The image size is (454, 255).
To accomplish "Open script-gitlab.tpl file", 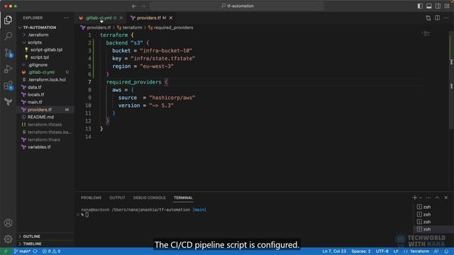I will coord(46,50).
